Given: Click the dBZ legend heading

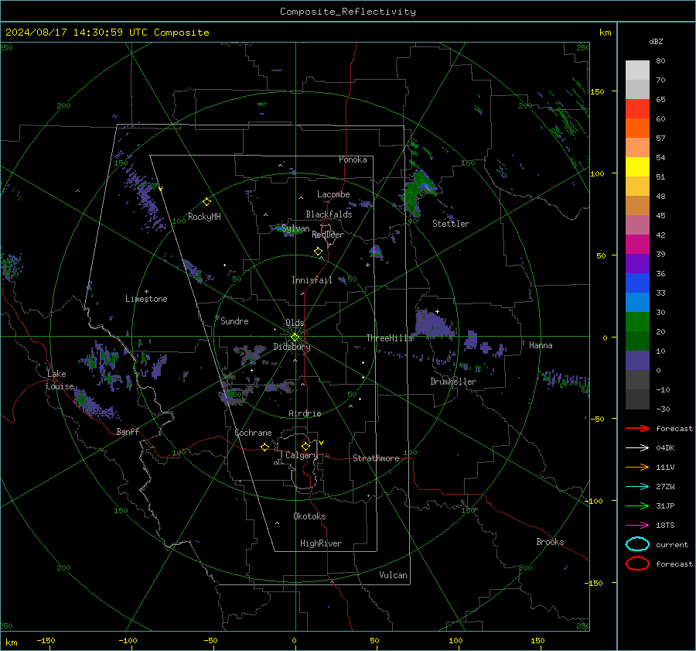Looking at the screenshot, I should point(656,42).
